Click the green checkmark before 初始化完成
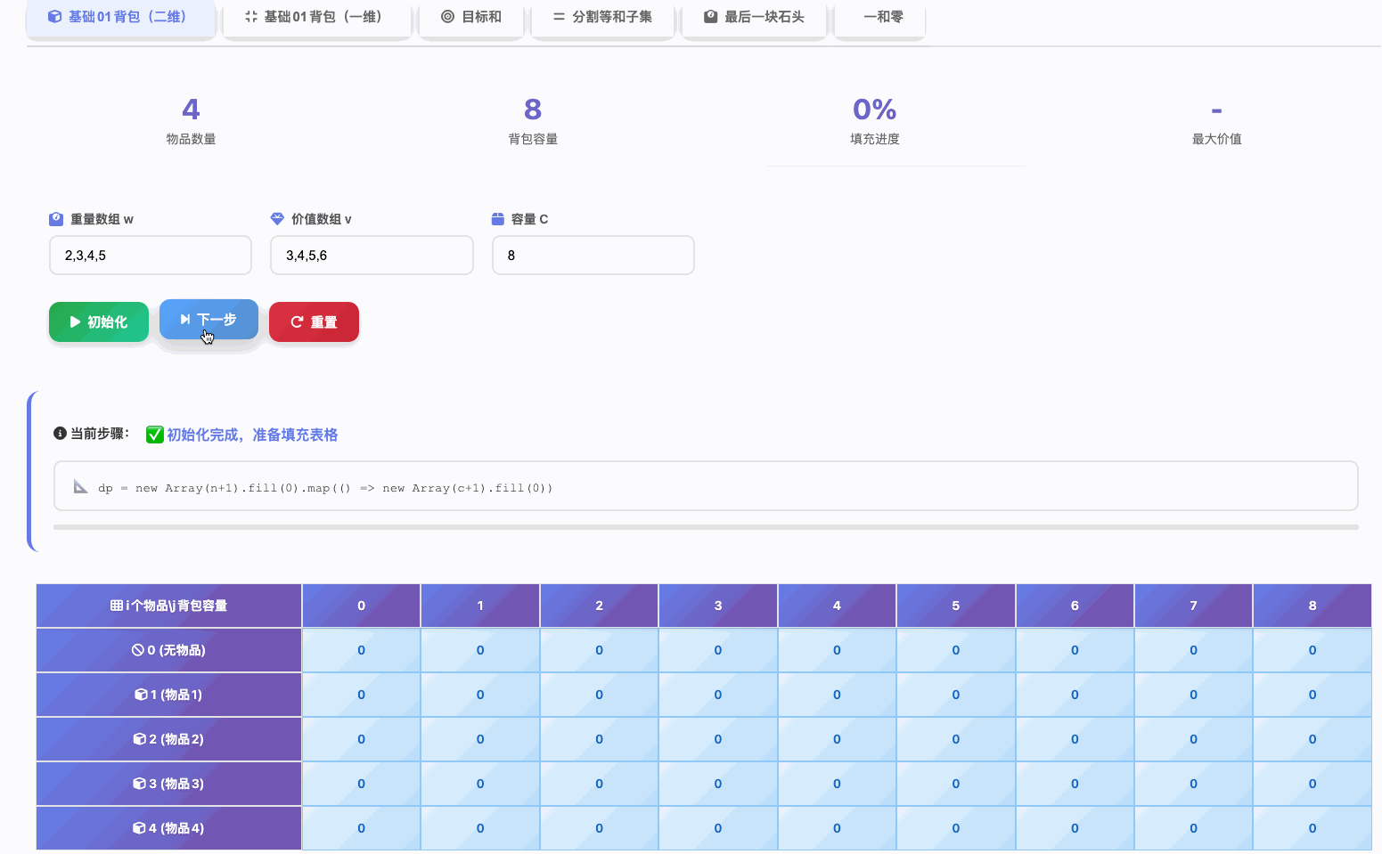The width and height of the screenshot is (1382, 854). 154,434
